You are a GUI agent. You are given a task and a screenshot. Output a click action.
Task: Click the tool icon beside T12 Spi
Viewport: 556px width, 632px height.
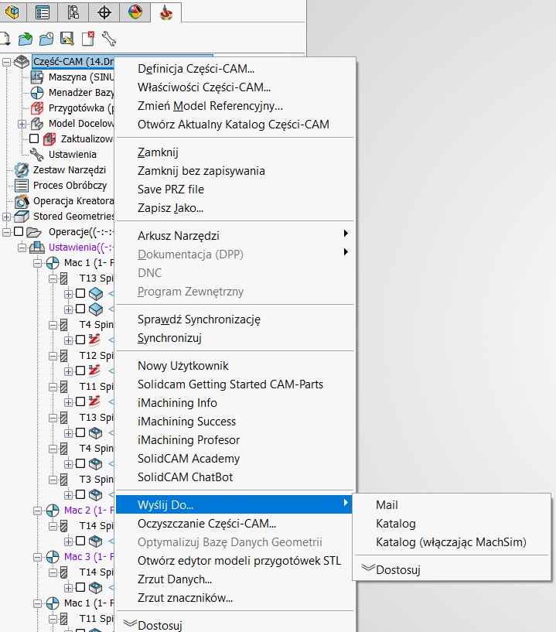coord(63,356)
